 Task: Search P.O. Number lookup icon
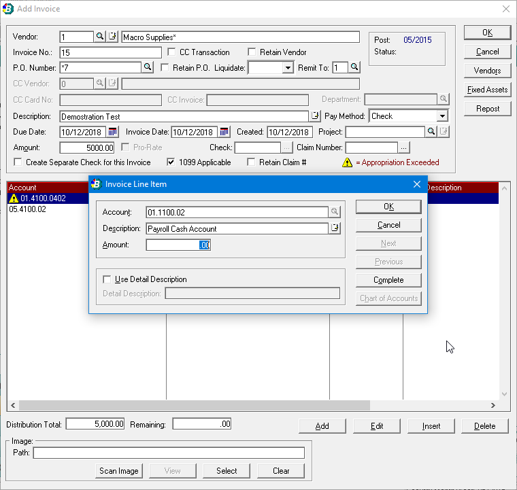[x=148, y=67]
